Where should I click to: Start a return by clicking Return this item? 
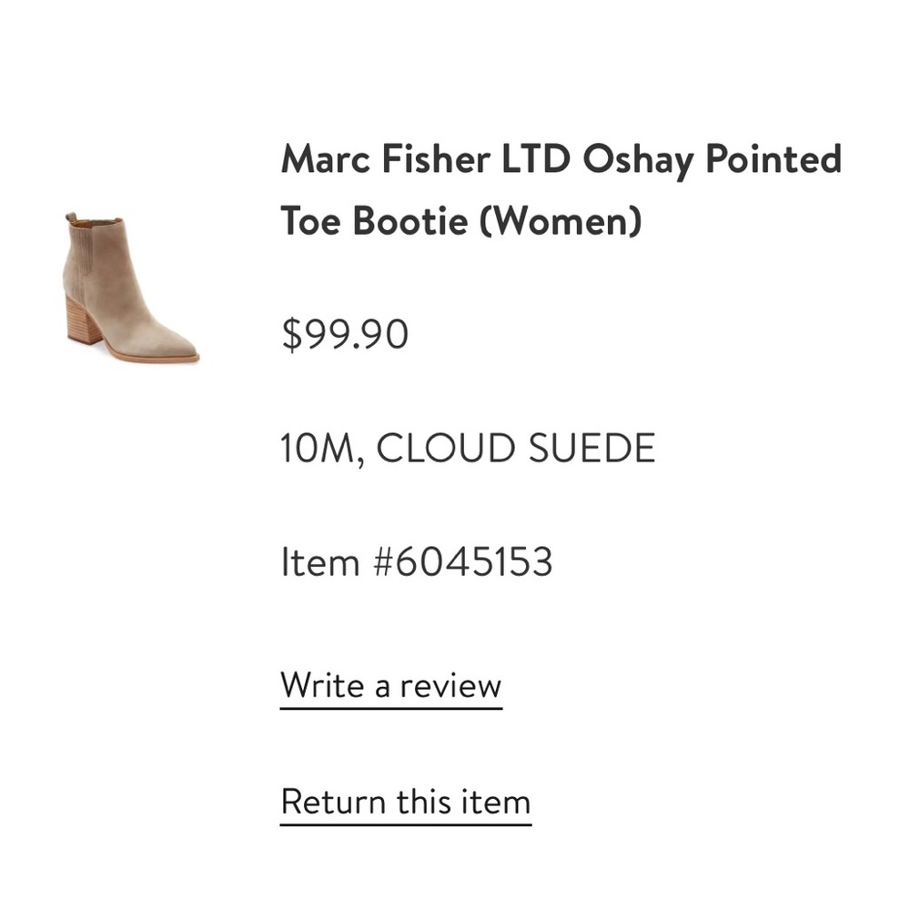pos(405,801)
